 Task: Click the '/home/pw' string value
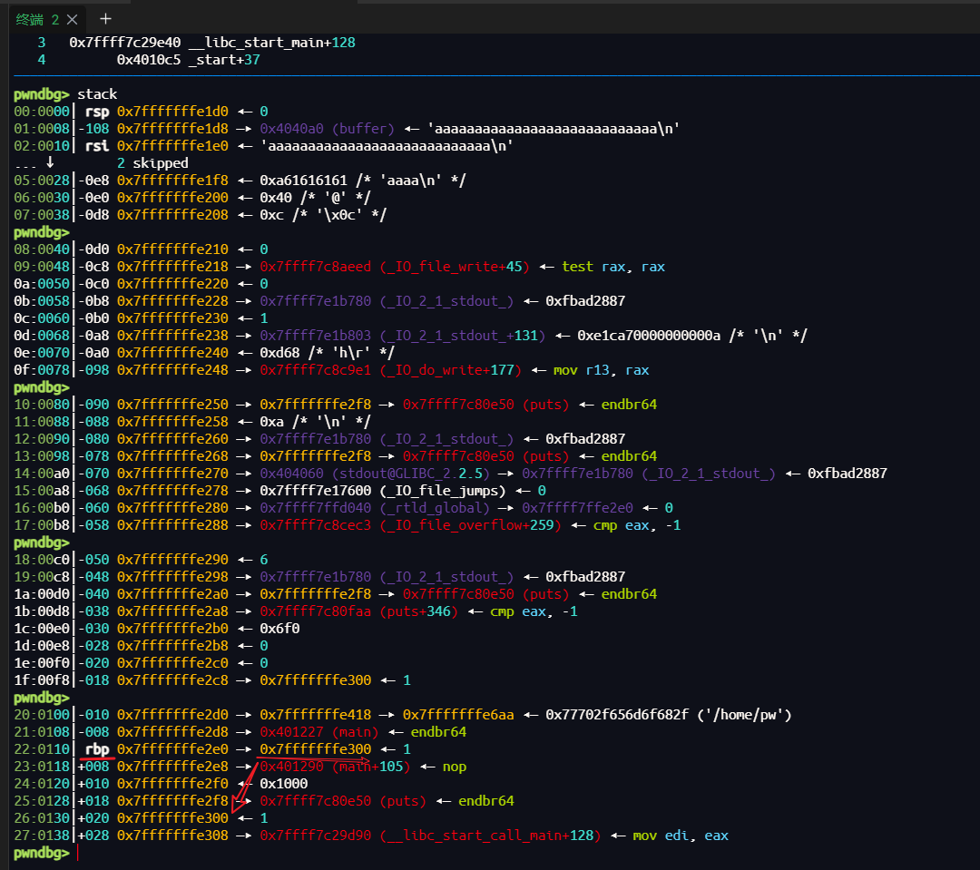coord(744,715)
